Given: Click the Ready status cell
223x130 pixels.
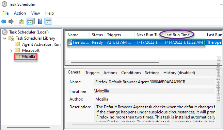Looking at the screenshot, I should pos(97,42).
